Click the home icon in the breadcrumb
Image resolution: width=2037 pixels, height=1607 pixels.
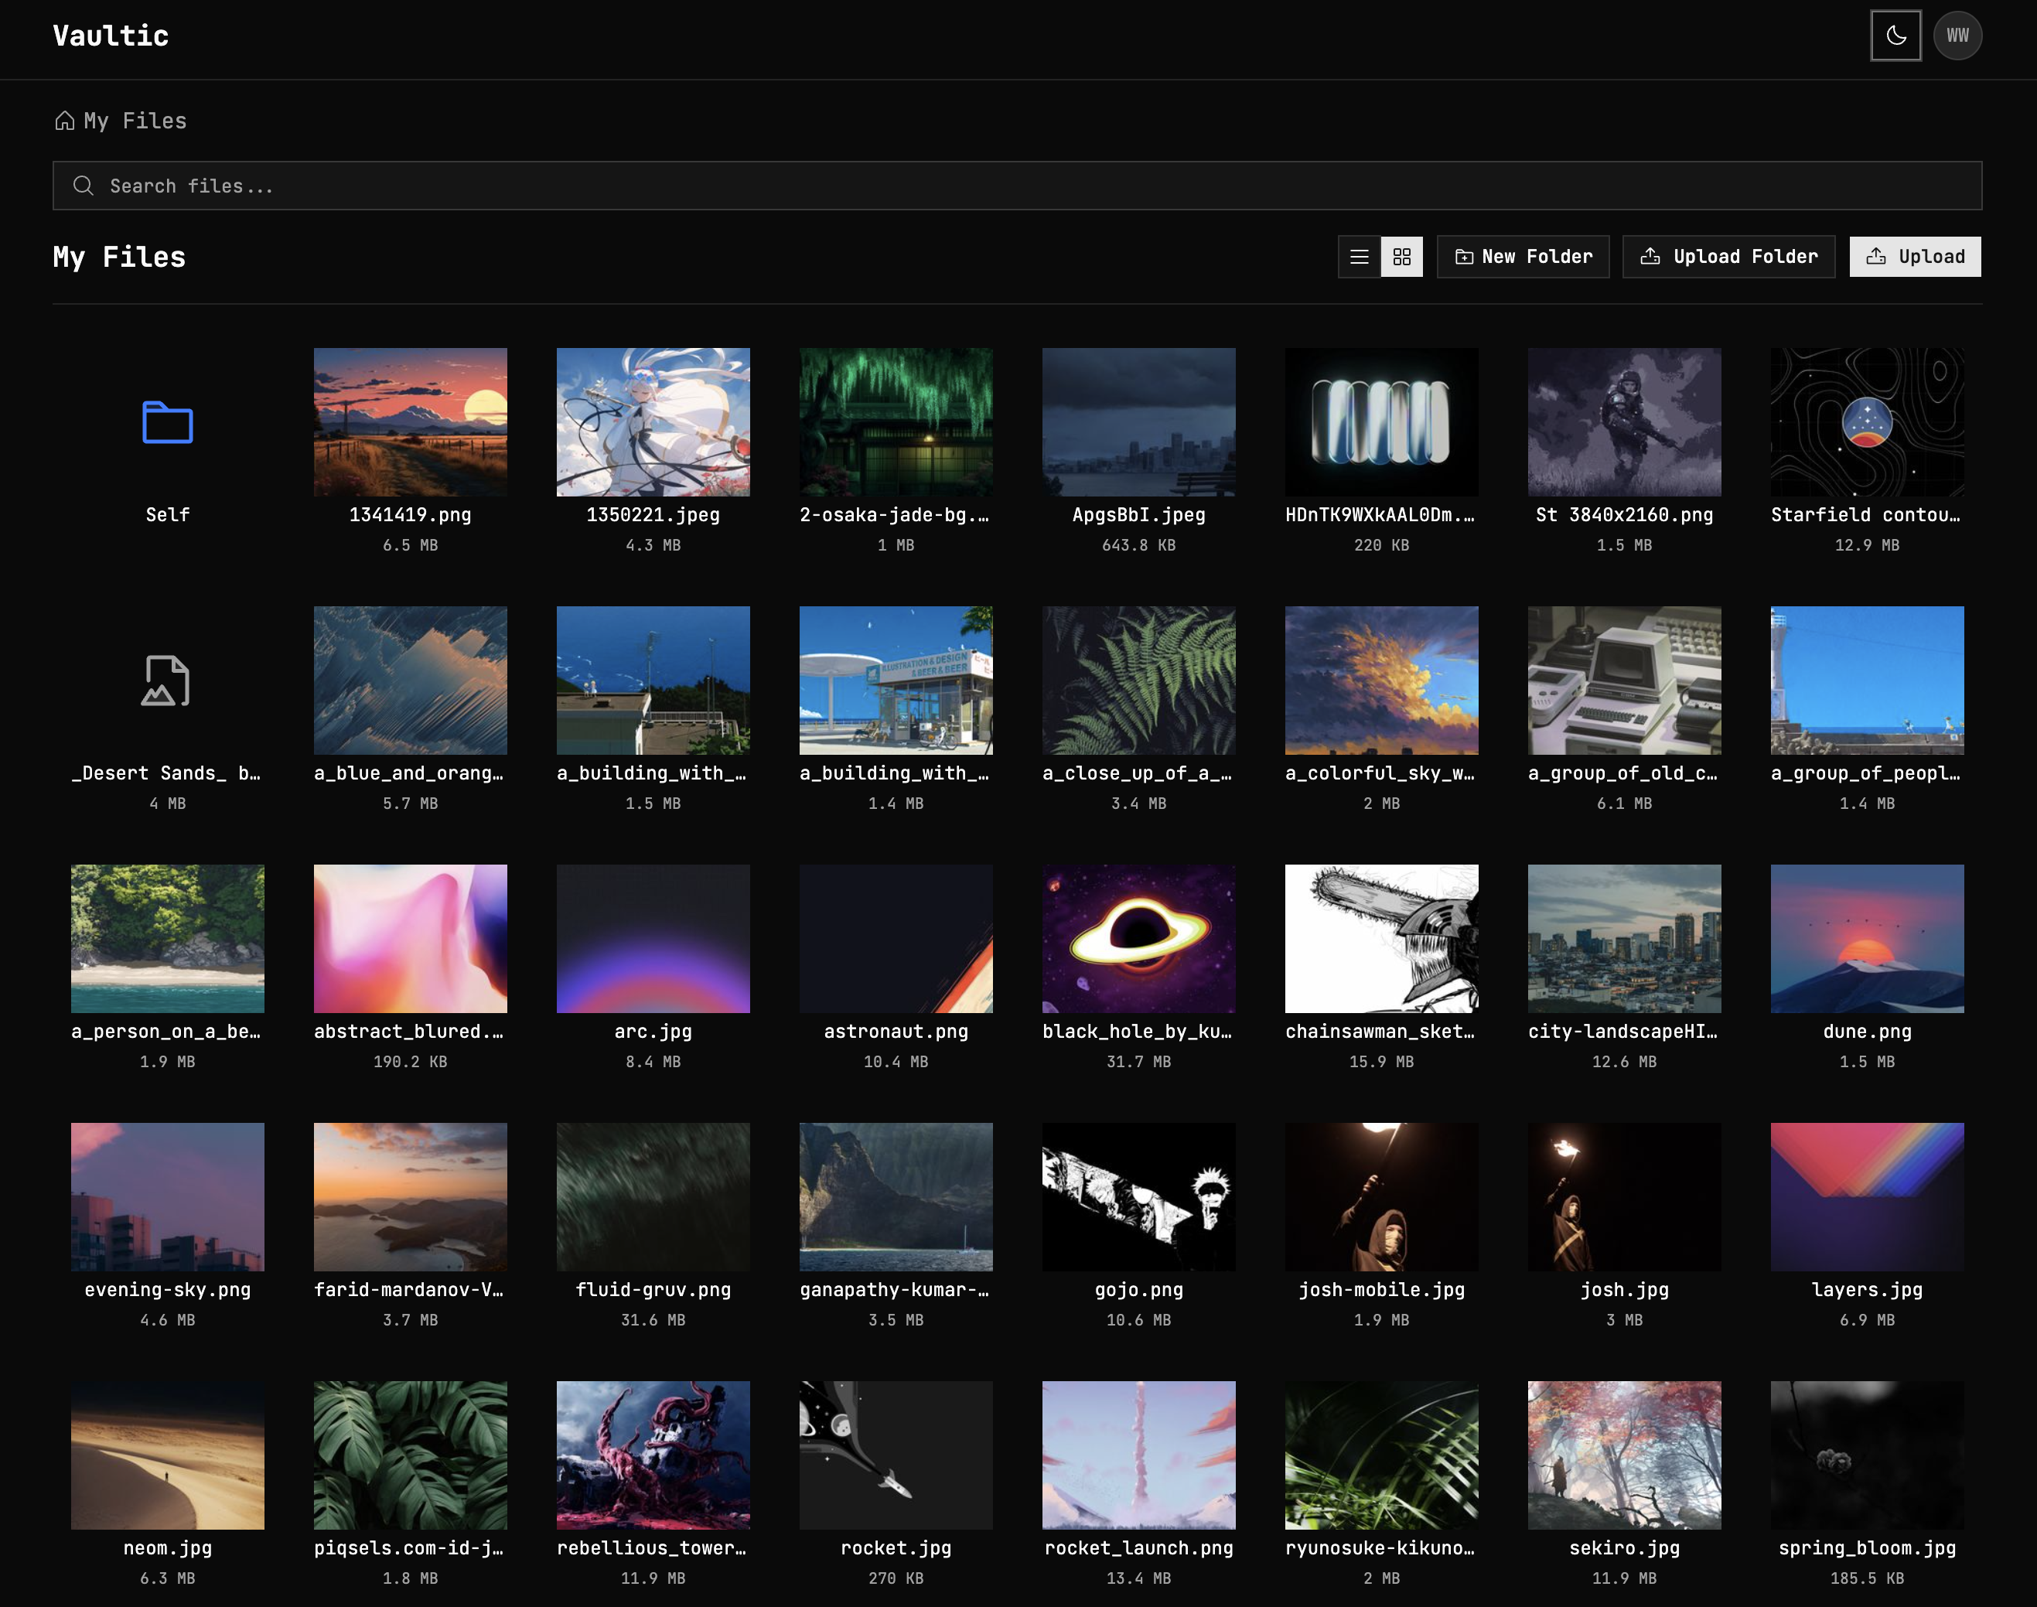click(64, 121)
